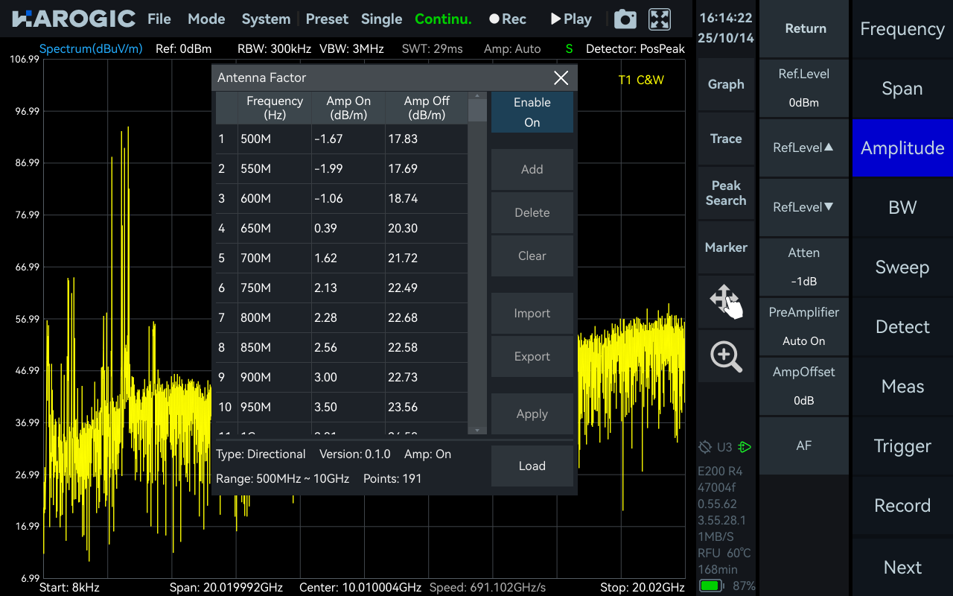Increase reference level with RefLevel up
The image size is (953, 596).
coord(803,148)
